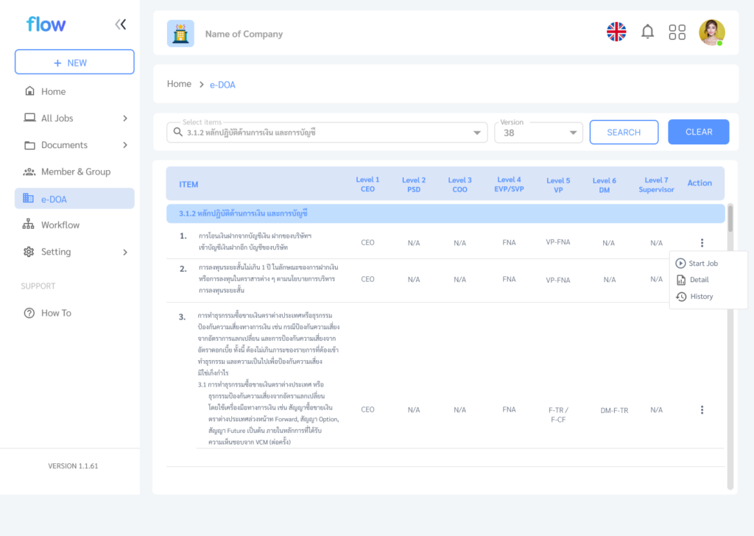Screen dimensions: 754x536
Task: Open the Version dropdown
Action: pyautogui.click(x=538, y=133)
